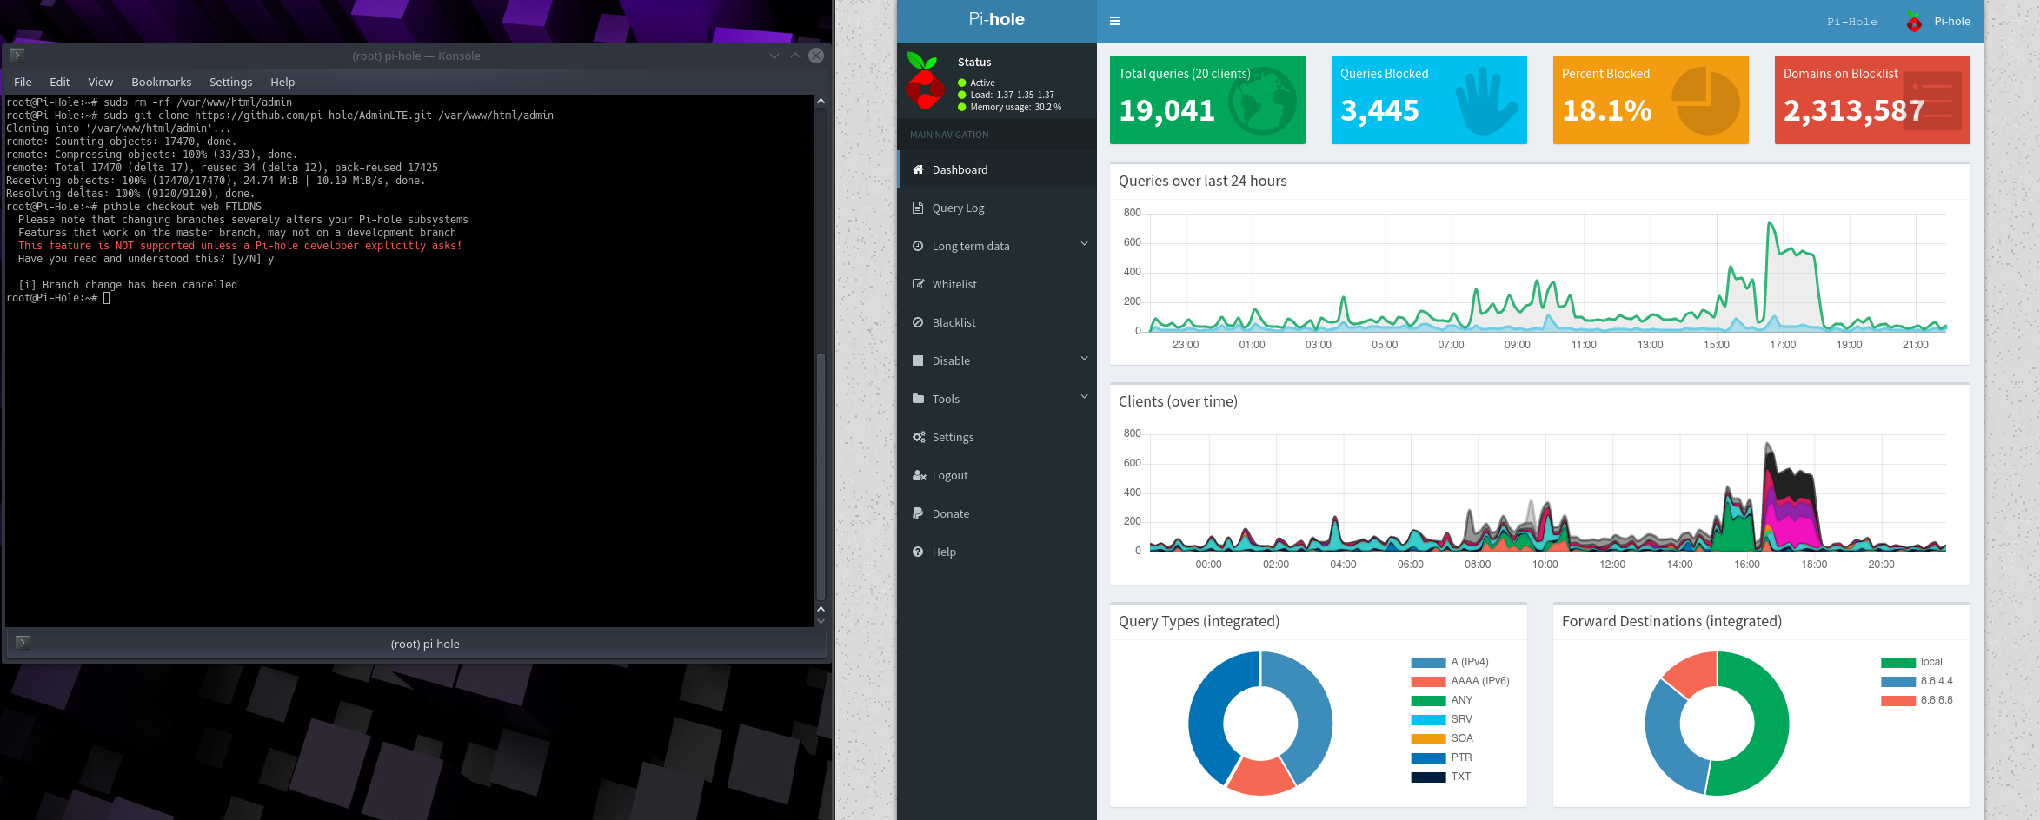Expand the Long term data submenu
This screenshot has height=820, width=2040.
click(1084, 244)
